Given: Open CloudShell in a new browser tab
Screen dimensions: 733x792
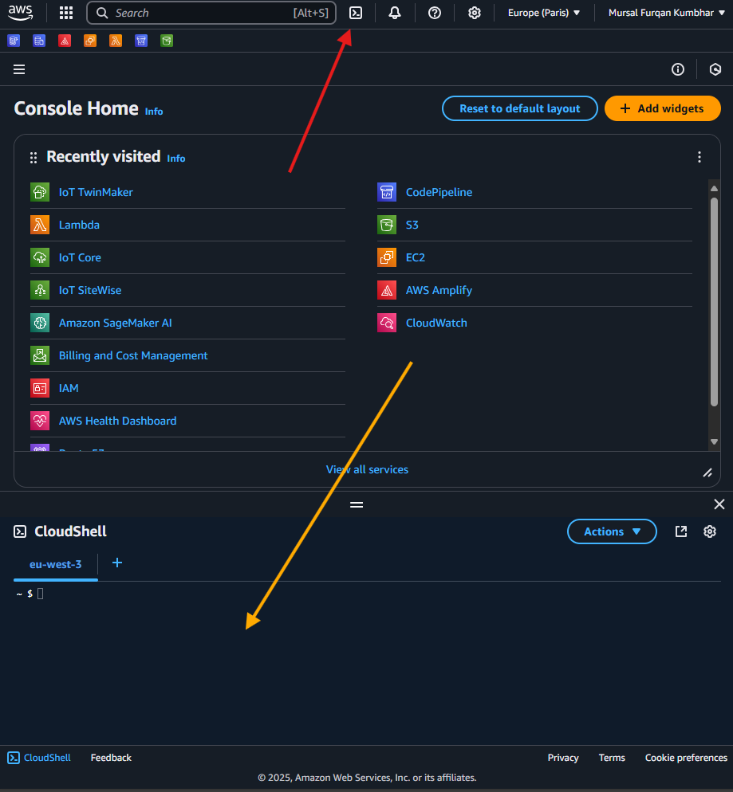Looking at the screenshot, I should (x=681, y=531).
